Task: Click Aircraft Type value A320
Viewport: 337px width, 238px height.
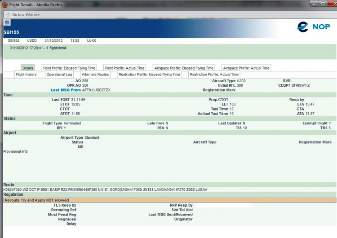Action: [x=241, y=81]
